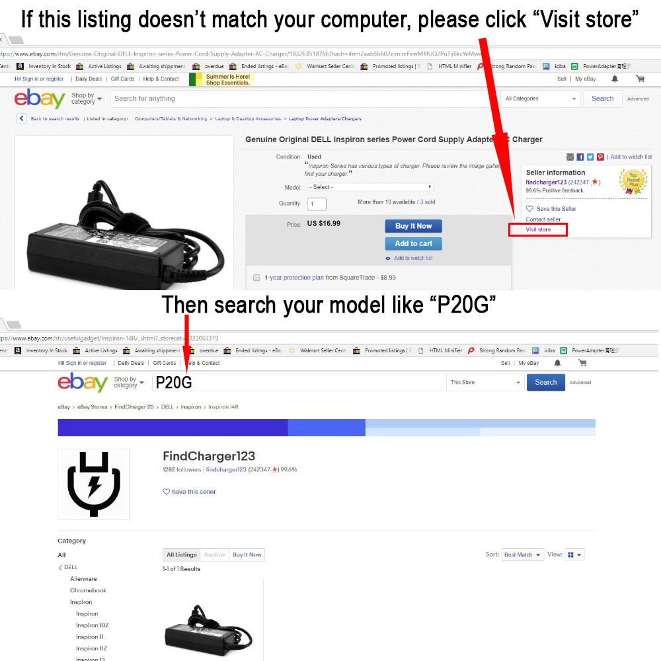Email this listing with envelope icon
Screen dimensions: 661x661
point(570,157)
